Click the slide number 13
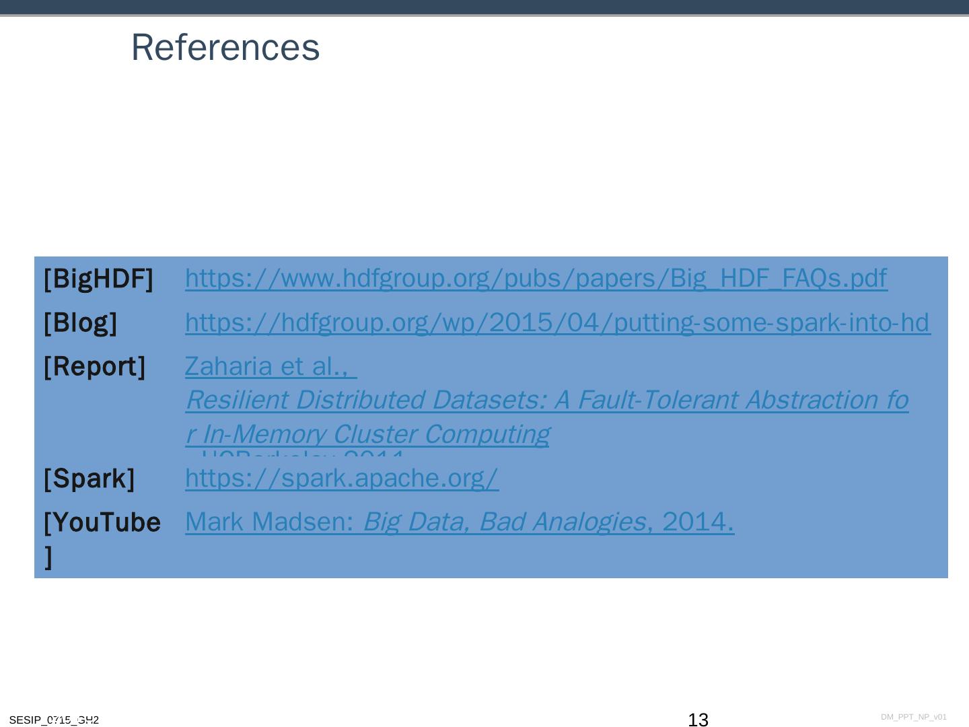Screen dimensions: 969x727 point(698,720)
